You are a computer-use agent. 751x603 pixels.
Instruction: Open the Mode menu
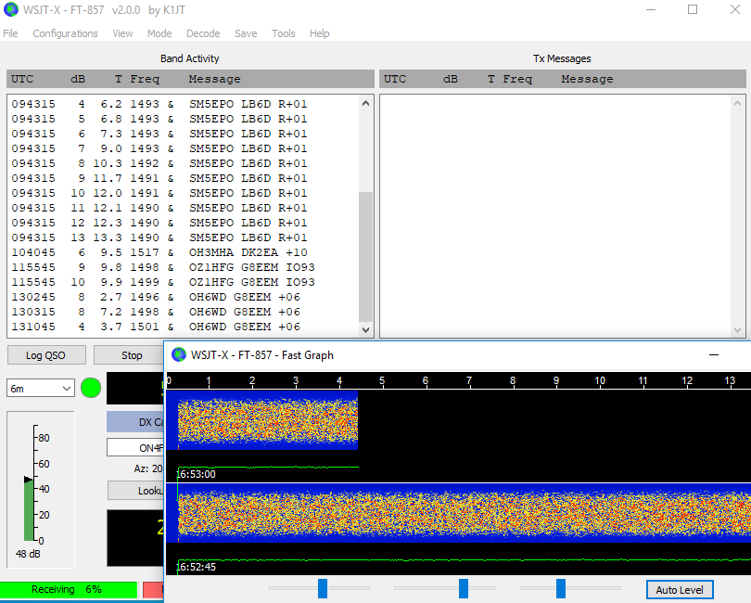click(x=159, y=33)
